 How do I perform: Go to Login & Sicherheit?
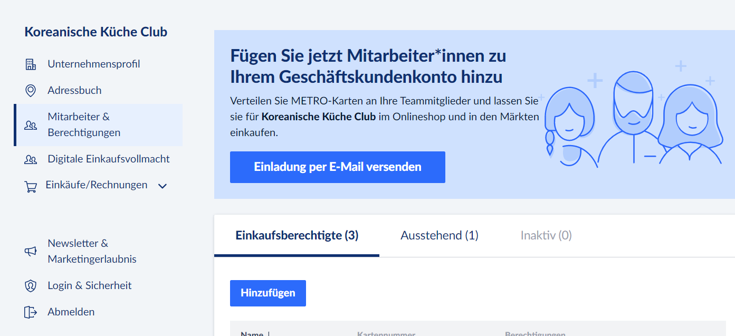tap(90, 285)
